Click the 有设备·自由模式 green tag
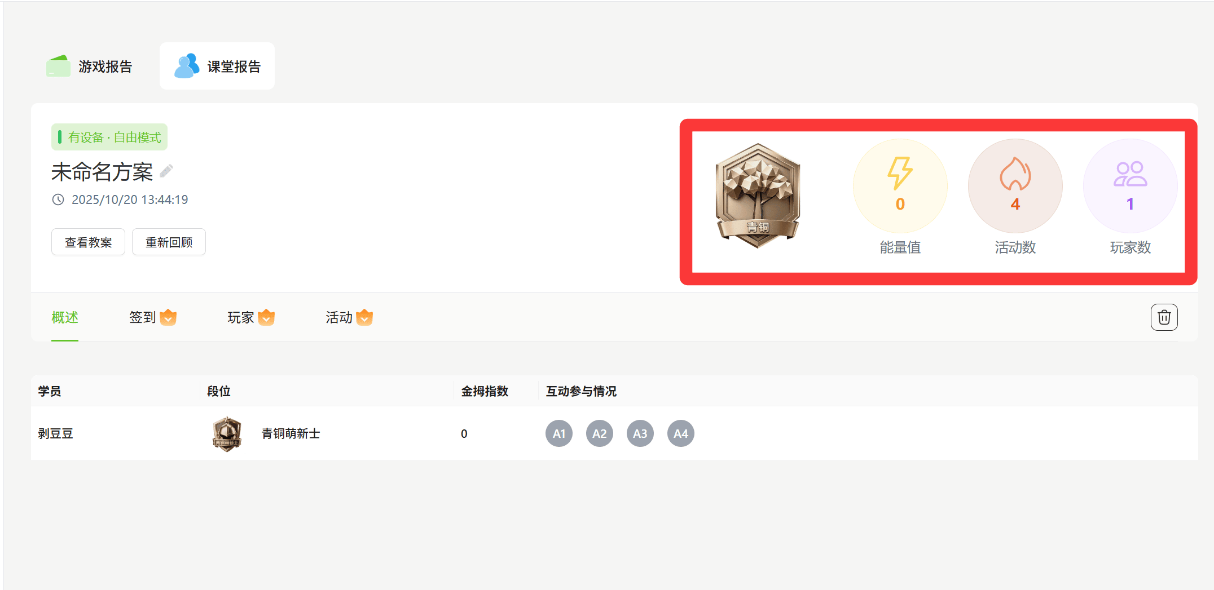Image resolution: width=1214 pixels, height=590 pixels. tap(109, 137)
